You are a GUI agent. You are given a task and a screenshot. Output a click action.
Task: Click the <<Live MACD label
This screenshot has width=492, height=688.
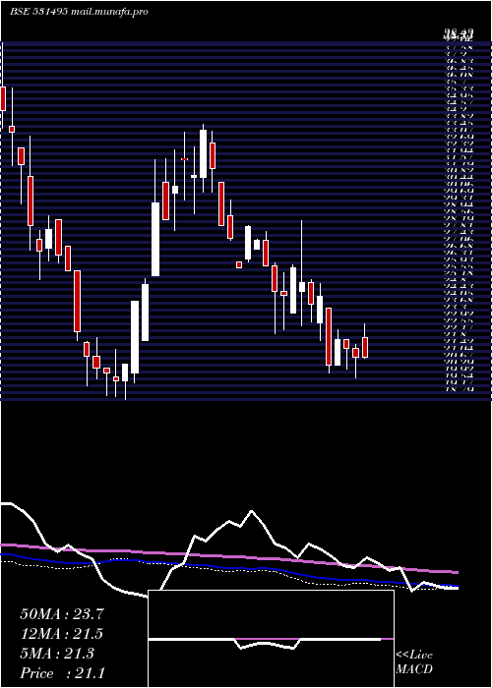tap(414, 662)
